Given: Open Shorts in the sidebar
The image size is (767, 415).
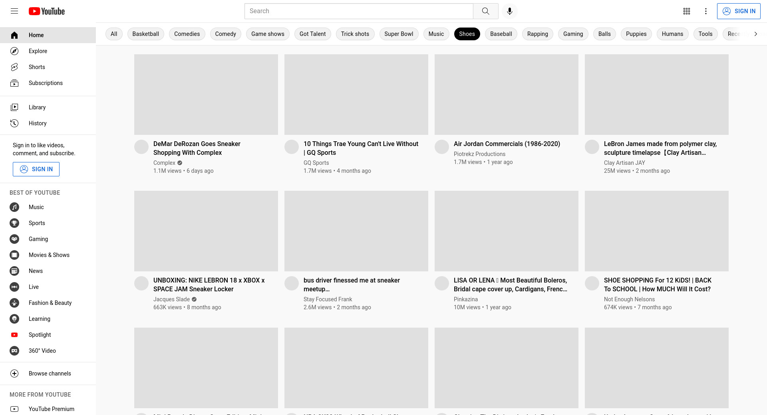Looking at the screenshot, I should click(x=48, y=67).
